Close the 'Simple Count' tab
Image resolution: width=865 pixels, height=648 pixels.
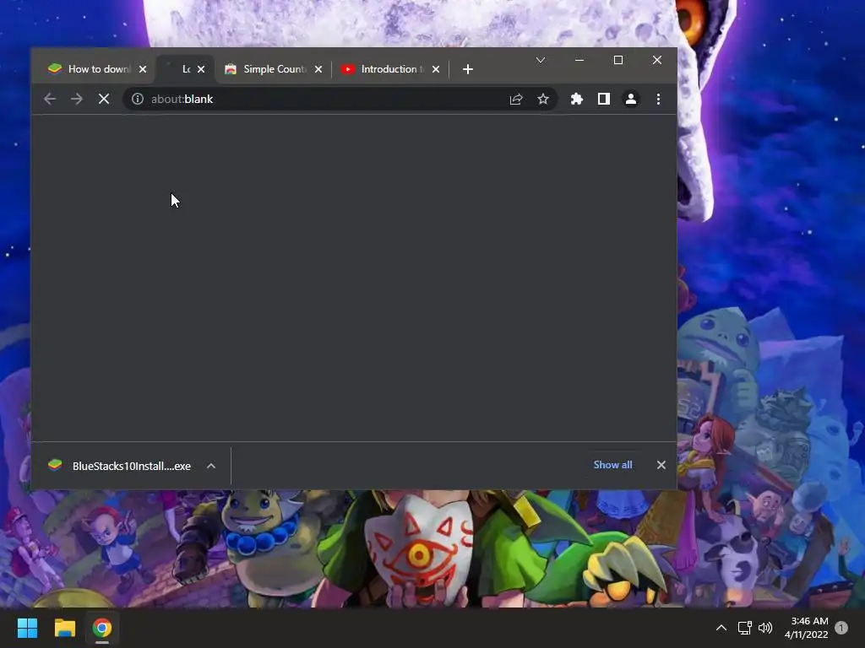[318, 69]
